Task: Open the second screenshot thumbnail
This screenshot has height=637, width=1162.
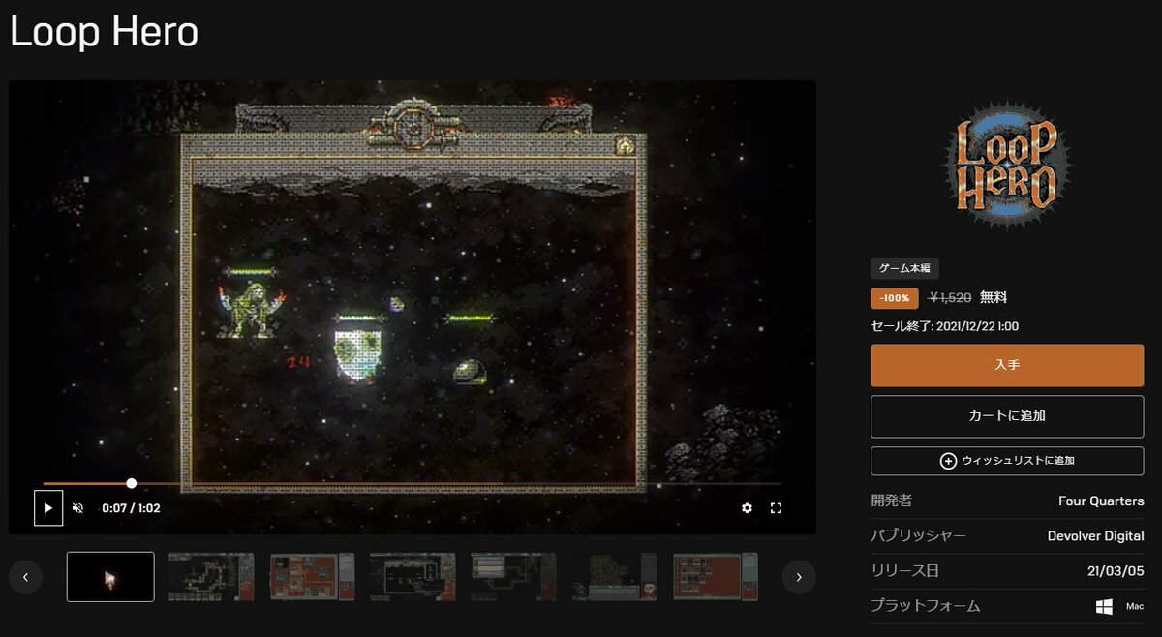Action: click(x=211, y=577)
